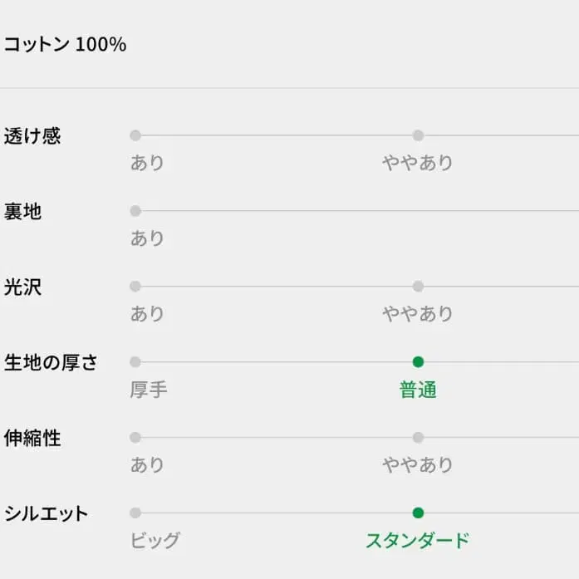The width and height of the screenshot is (579, 579).
Task: Click the 厚手 dot on 生地の厚さ scale
Action: pos(135,362)
